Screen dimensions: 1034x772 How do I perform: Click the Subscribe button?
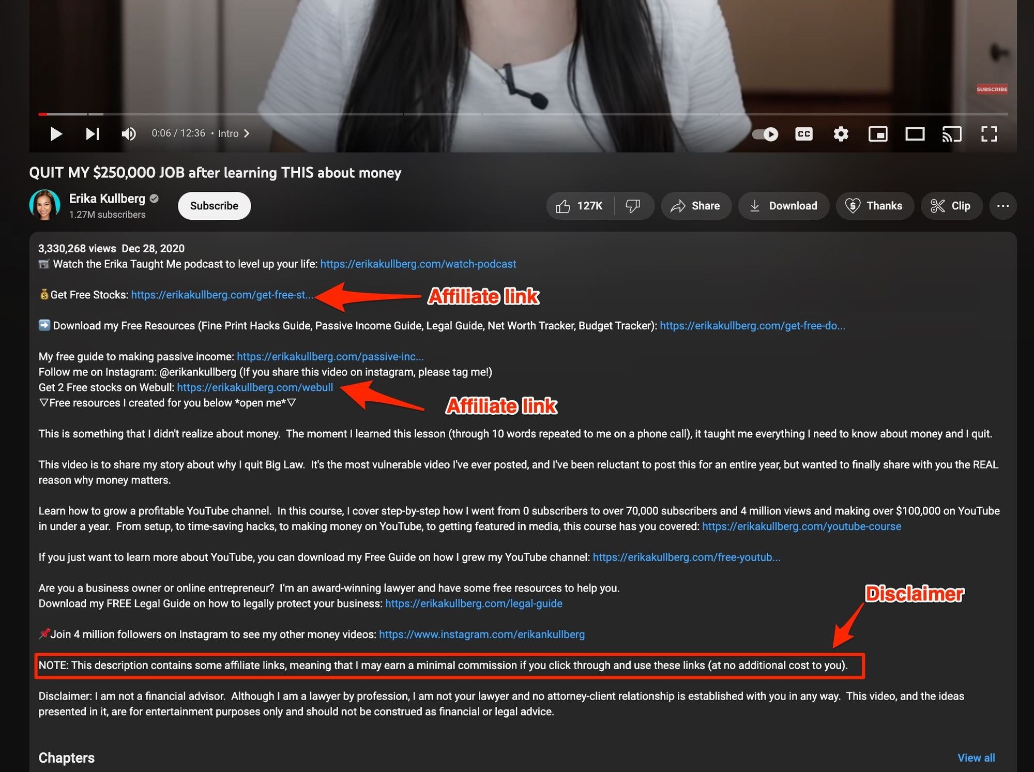coord(212,205)
